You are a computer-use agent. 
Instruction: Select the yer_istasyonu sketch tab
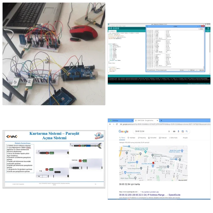click(x=112, y=31)
